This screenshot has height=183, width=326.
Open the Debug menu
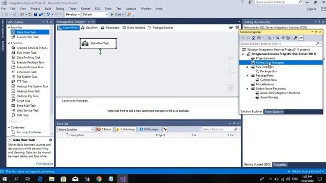pos(60,9)
